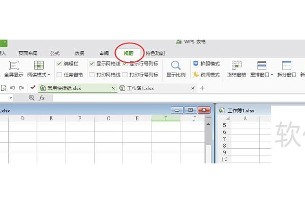Viewport: 305px width, 203px height.
Task: Toggle the 显示行号列标 checkbox
Action: click(125, 63)
